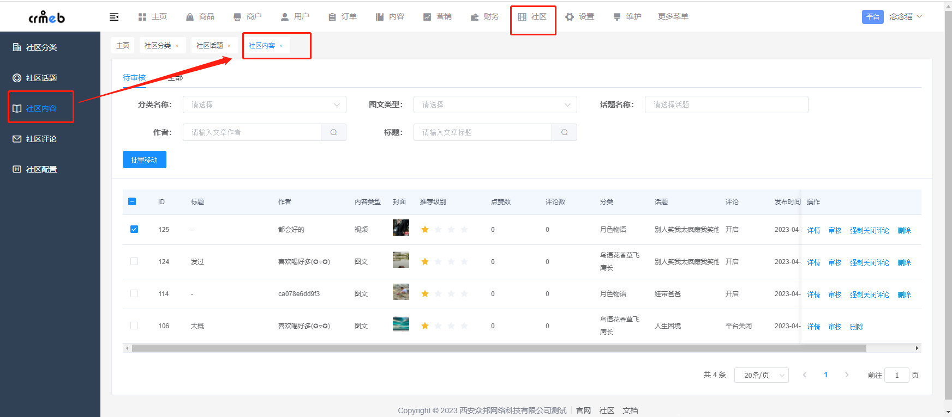This screenshot has width=952, height=417.
Task: Open the 商品 products top menu
Action: coord(200,17)
